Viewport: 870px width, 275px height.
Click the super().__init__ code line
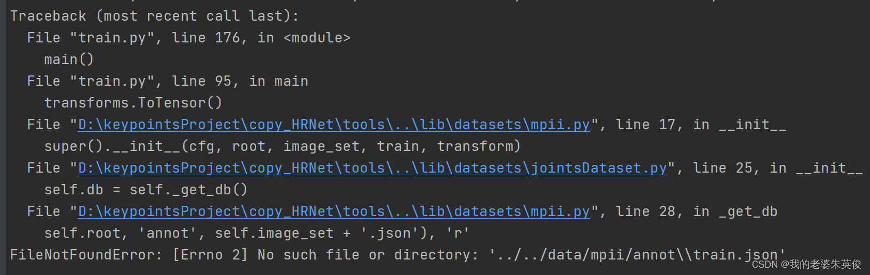pos(282,146)
